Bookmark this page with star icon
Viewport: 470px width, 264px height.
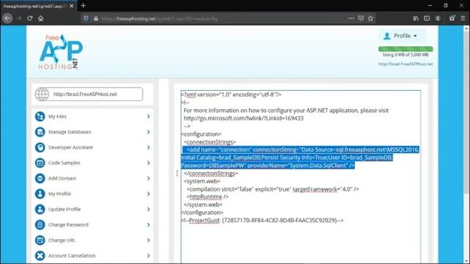(x=371, y=18)
